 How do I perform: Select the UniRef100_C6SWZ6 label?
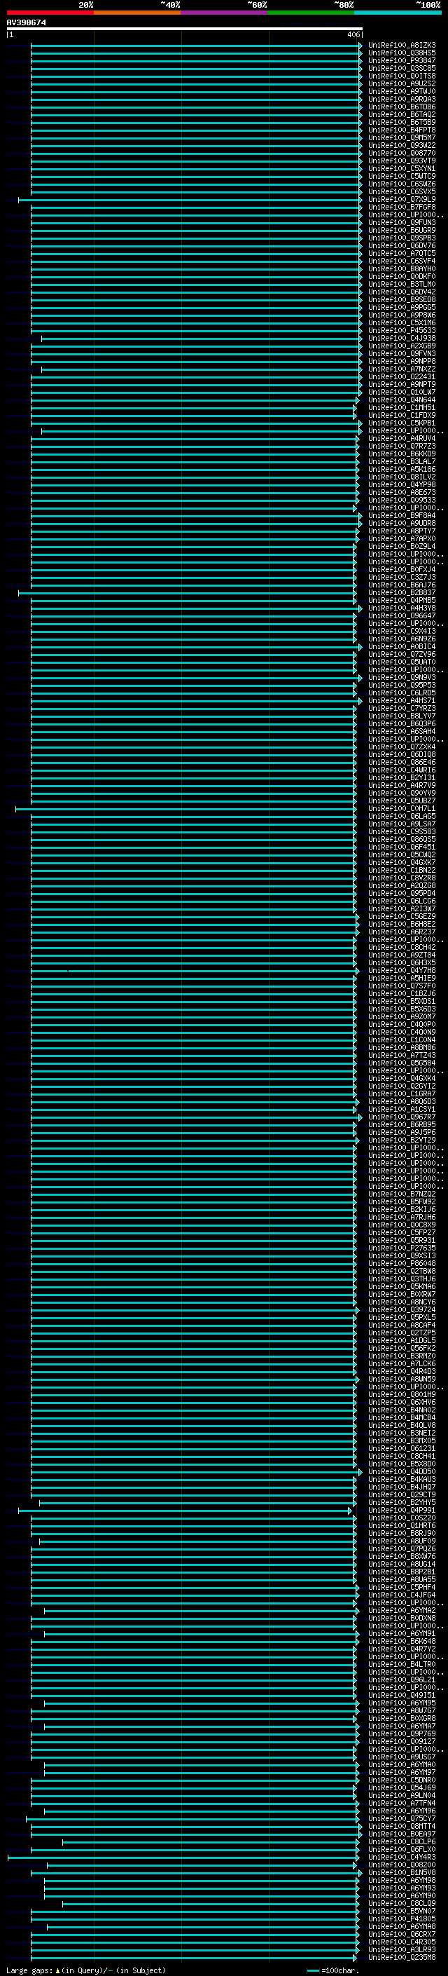click(401, 184)
